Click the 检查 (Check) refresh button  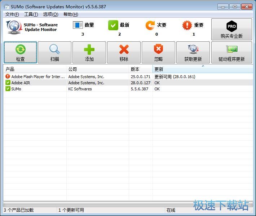tap(21, 52)
